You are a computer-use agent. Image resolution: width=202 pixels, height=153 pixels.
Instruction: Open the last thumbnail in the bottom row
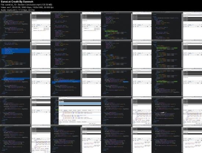point(177,139)
